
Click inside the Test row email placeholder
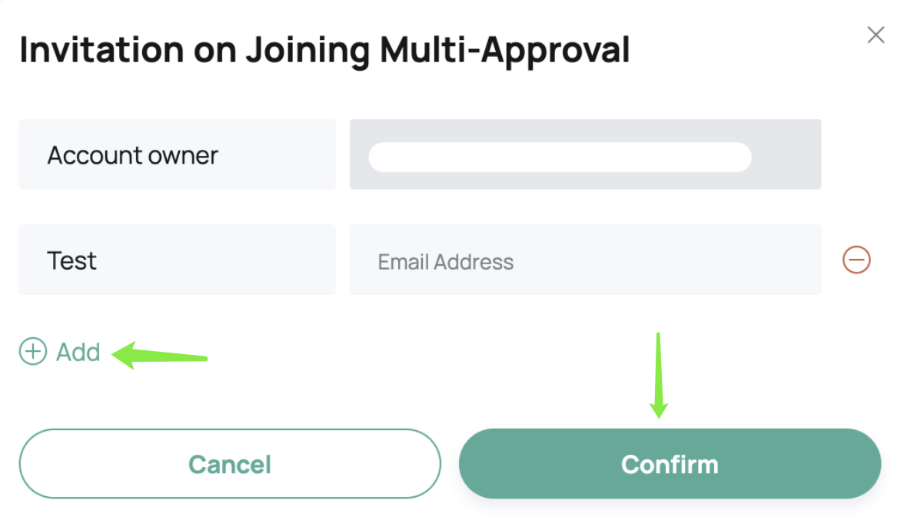[446, 262]
